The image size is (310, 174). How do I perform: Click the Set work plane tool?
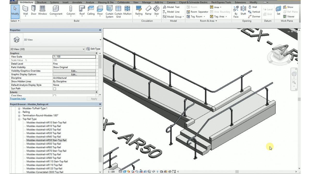tap(278, 10)
